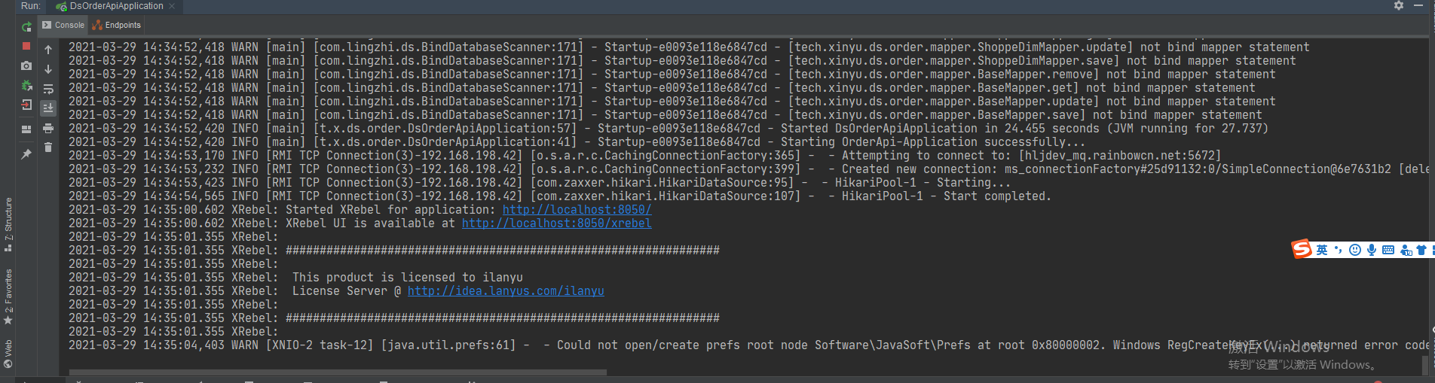Viewport: 1435px width, 383px height.
Task: Restore layout using the layout icon
Action: pyautogui.click(x=26, y=129)
